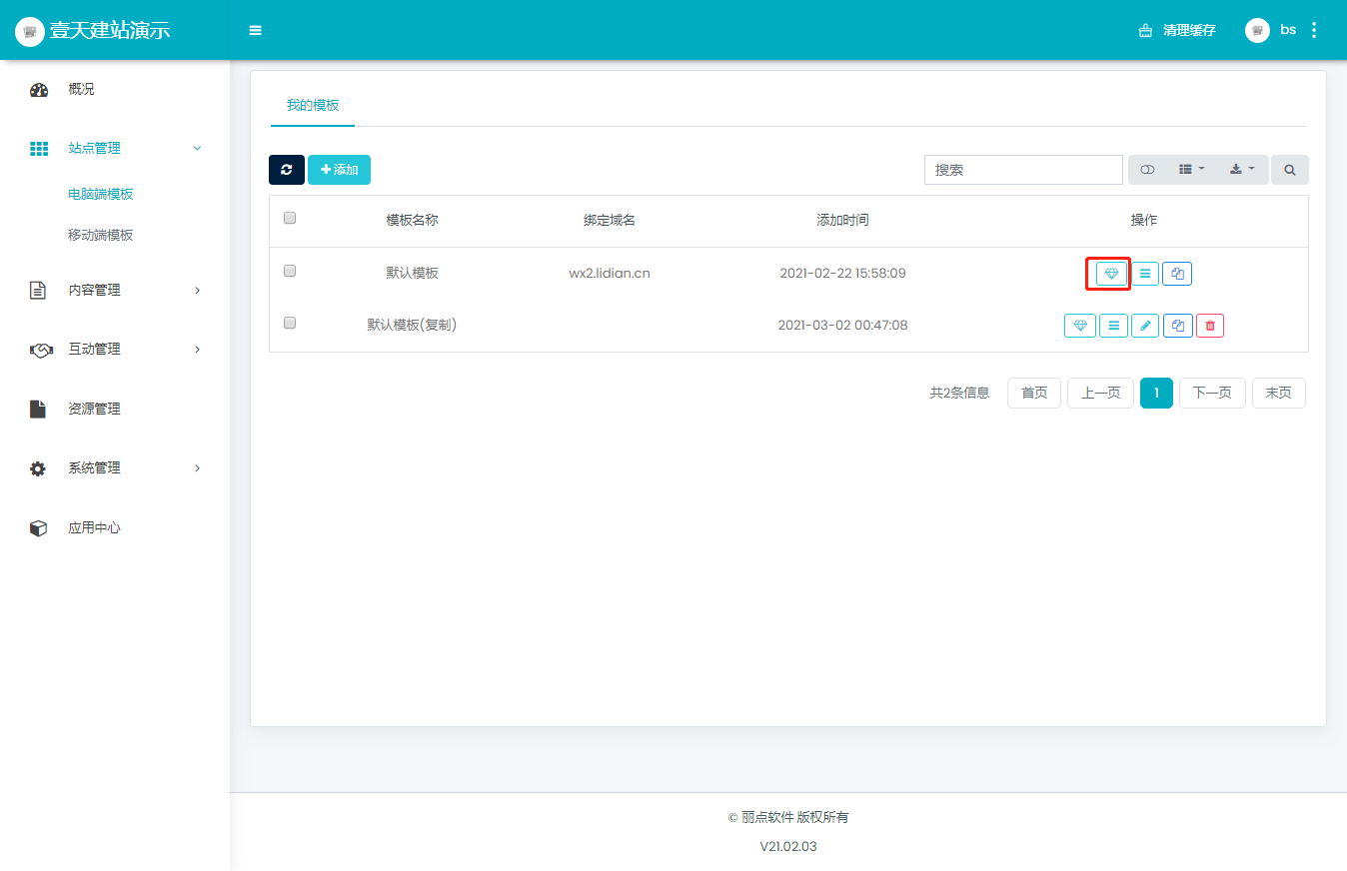Click the 站点管理 grid icon
This screenshot has width=1347, height=871.
click(x=38, y=149)
